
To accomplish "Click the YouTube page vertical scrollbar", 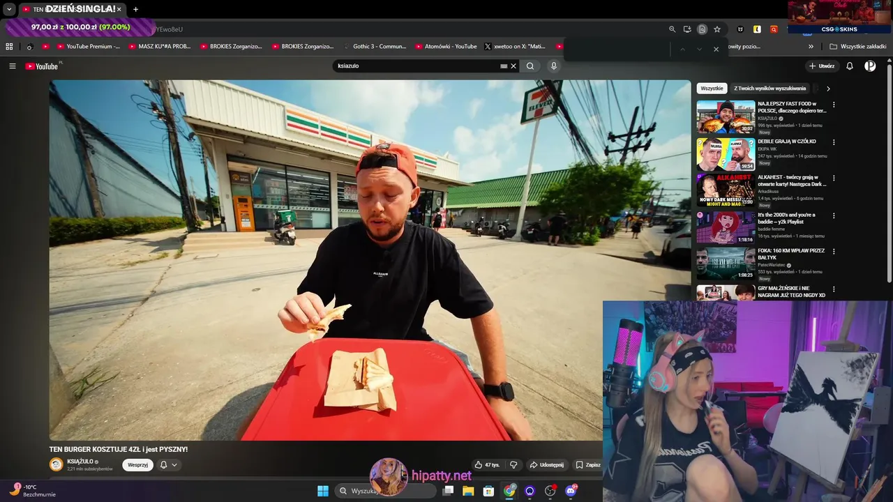I will click(x=889, y=174).
